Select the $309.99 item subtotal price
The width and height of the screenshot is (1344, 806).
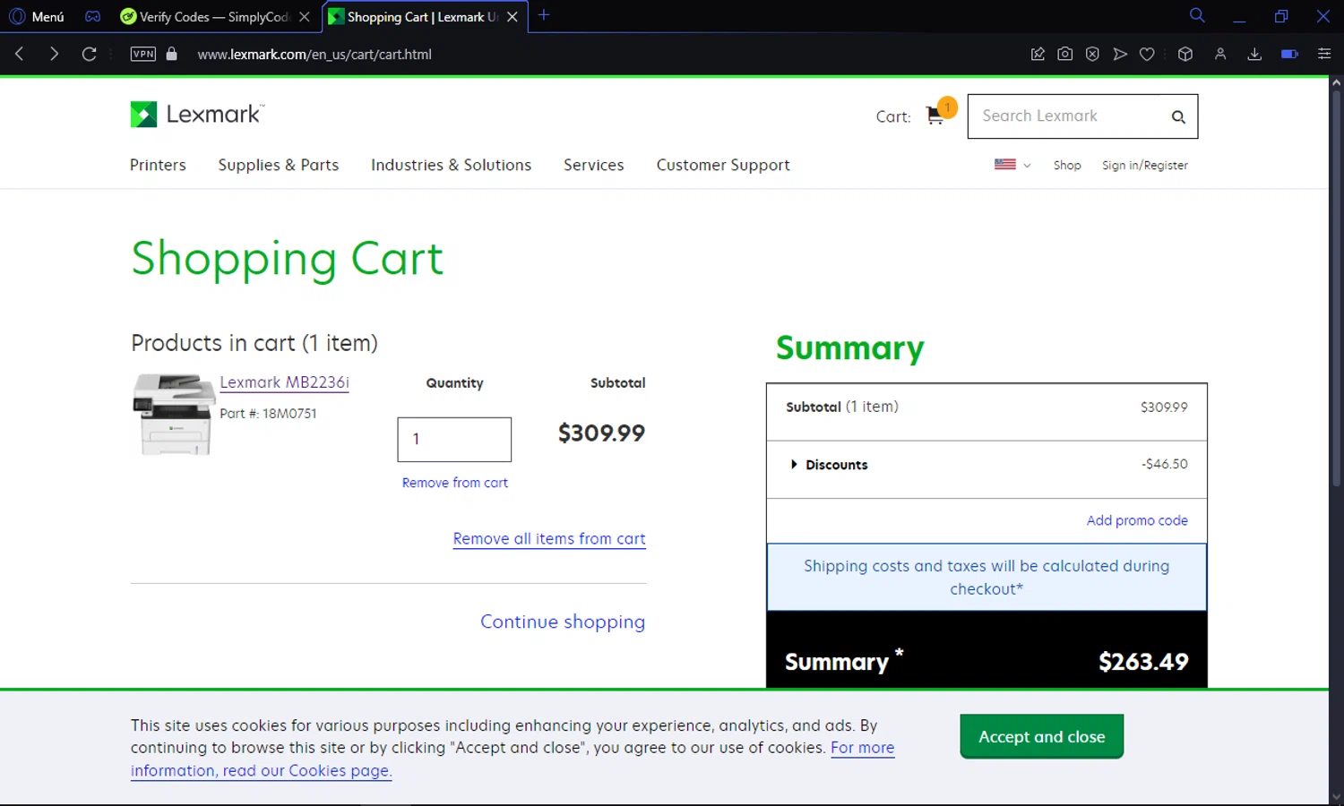pos(601,433)
